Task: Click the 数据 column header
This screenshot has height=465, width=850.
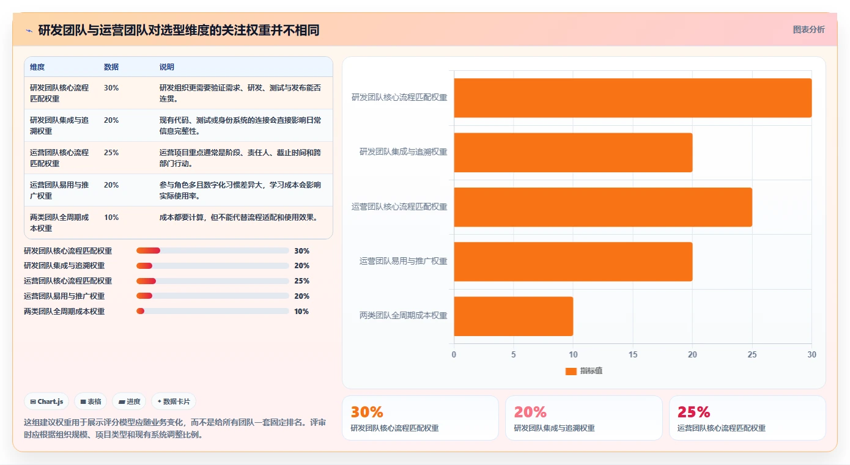Action: [111, 67]
